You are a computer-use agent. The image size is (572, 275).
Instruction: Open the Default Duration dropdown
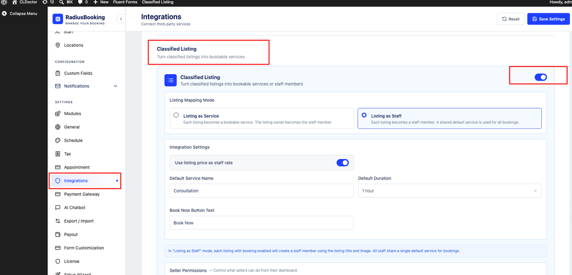pos(450,191)
